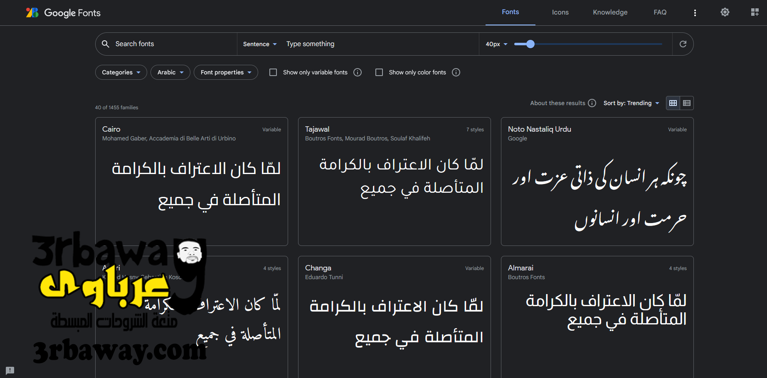This screenshot has width=767, height=378.
Task: Click the Cairo designers text line
Action: point(169,138)
